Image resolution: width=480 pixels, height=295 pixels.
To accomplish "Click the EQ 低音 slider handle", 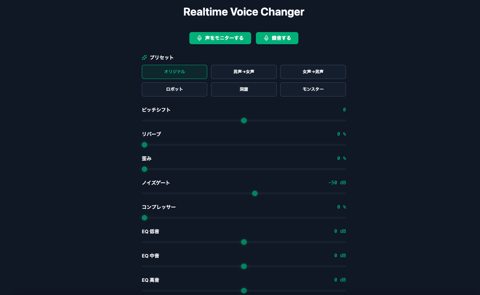I will point(244,242).
